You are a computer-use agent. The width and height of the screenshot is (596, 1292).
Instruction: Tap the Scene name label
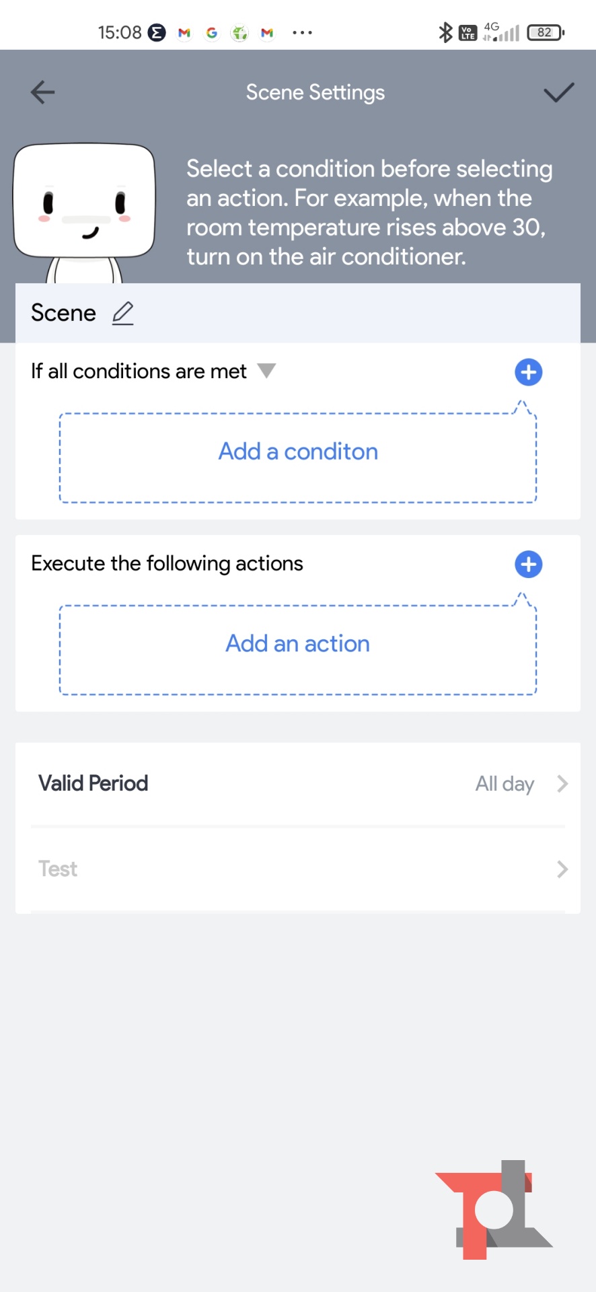(x=63, y=314)
